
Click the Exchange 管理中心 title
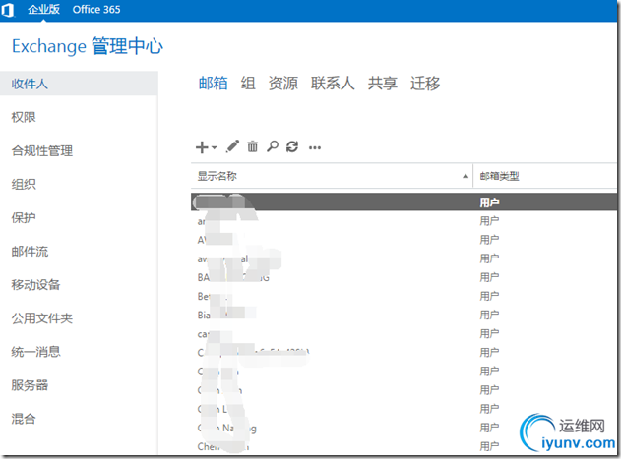point(88,46)
